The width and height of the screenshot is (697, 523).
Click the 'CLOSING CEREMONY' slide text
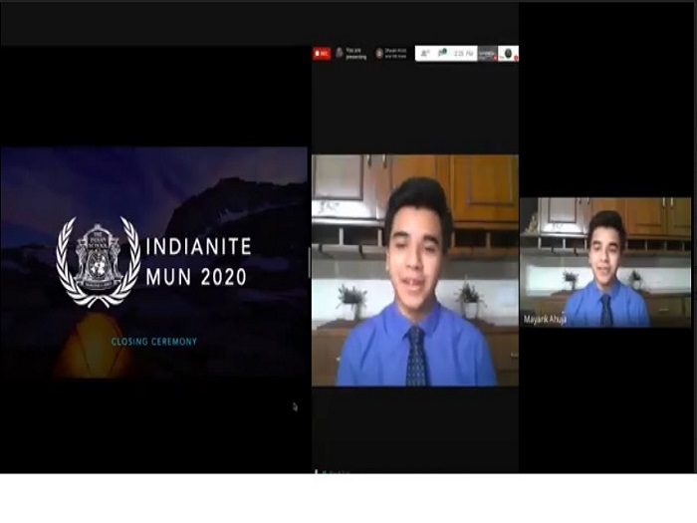[153, 342]
